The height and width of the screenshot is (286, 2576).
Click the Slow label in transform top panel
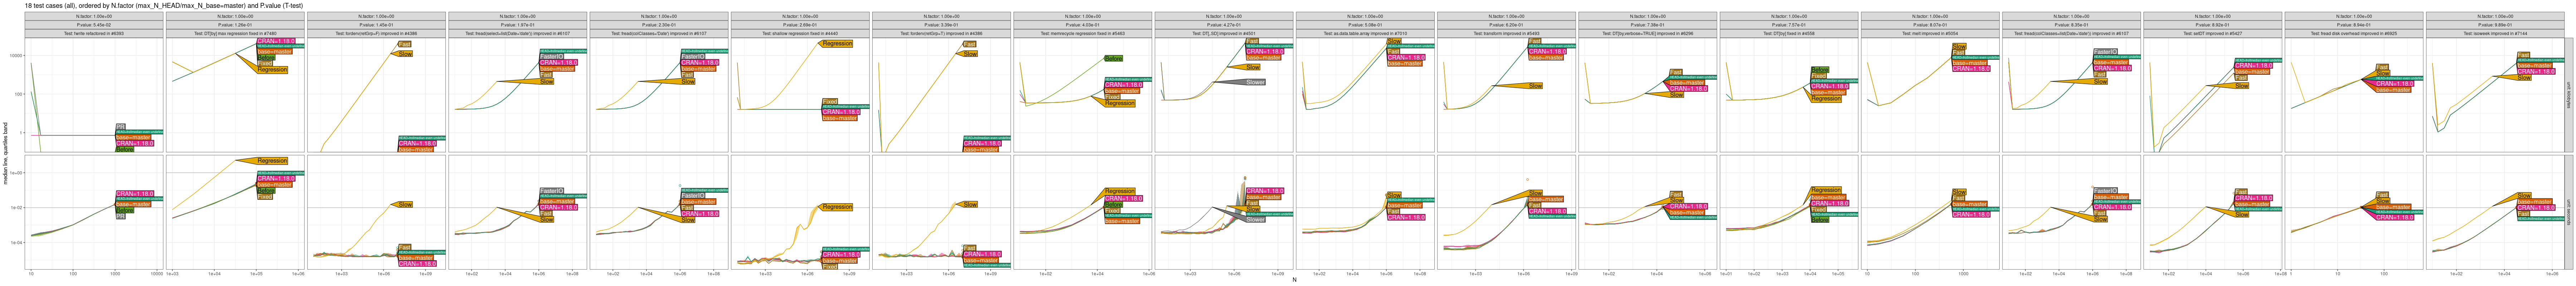pyautogui.click(x=1535, y=86)
